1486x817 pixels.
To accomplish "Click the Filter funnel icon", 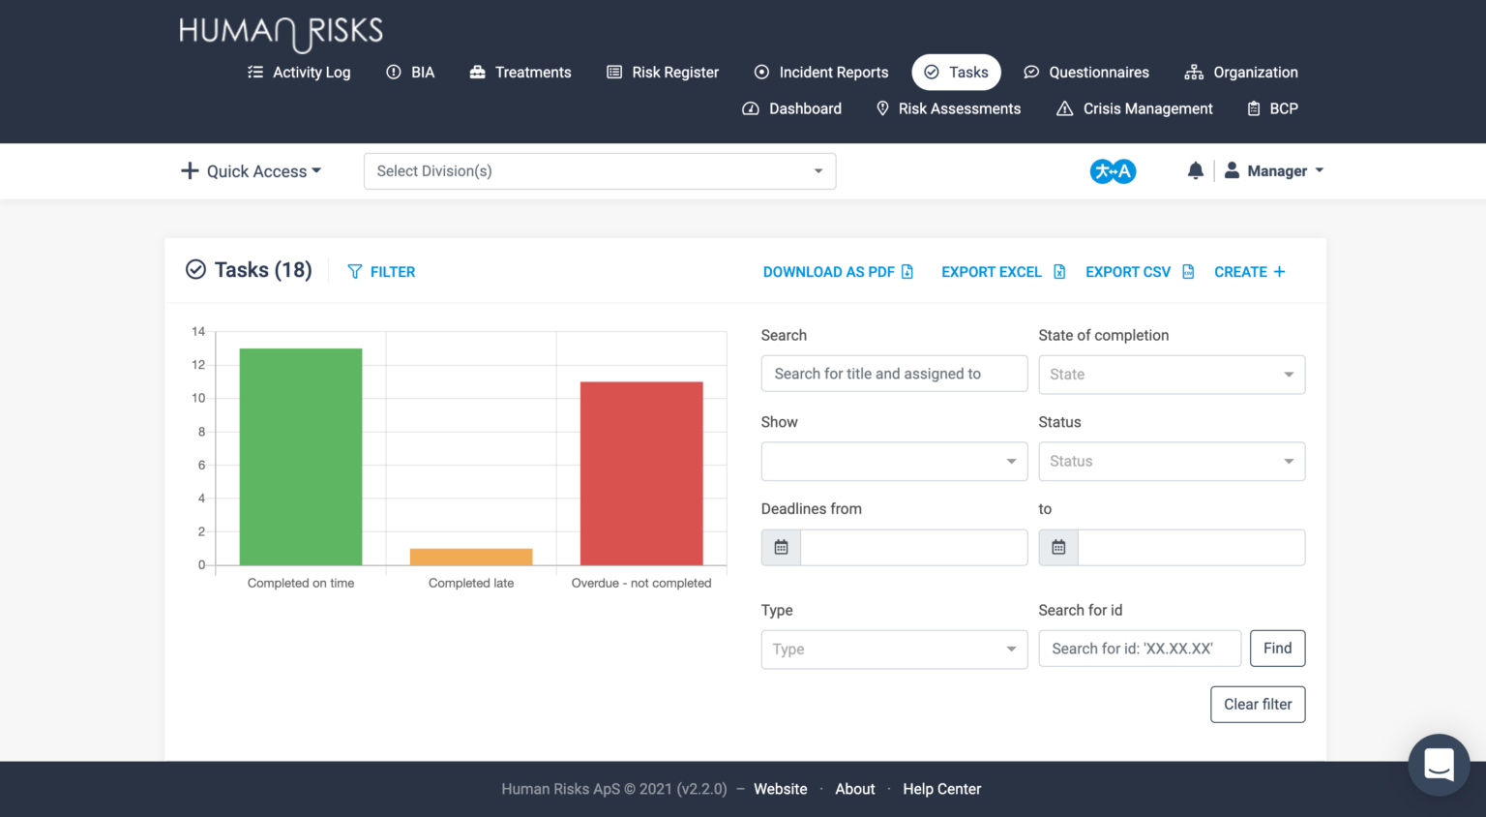I will tap(356, 271).
